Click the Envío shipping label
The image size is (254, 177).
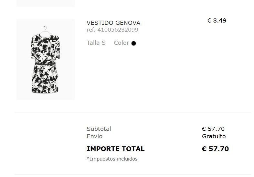[x=95, y=136]
